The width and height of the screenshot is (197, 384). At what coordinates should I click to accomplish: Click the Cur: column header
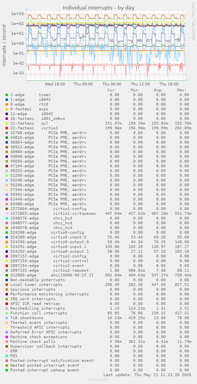(x=112, y=90)
